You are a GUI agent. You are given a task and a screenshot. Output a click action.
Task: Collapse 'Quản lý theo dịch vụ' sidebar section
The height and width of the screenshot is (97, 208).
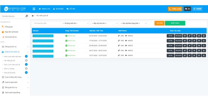(x=15, y=52)
